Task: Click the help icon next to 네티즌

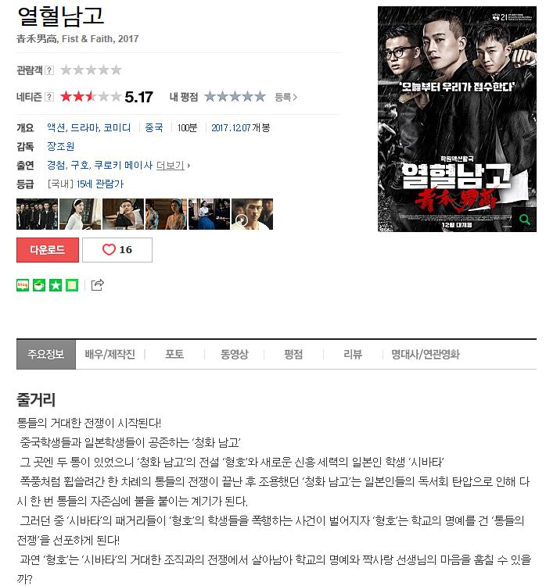Action: (49, 97)
